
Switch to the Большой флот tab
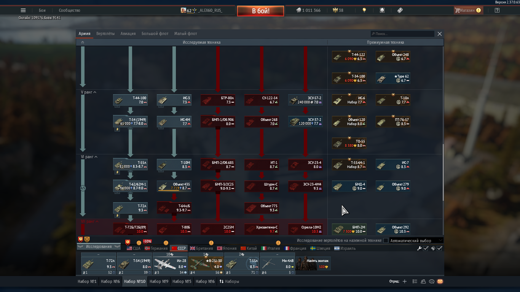point(155,34)
